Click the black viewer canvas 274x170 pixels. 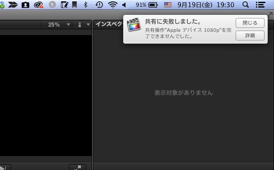point(46,95)
